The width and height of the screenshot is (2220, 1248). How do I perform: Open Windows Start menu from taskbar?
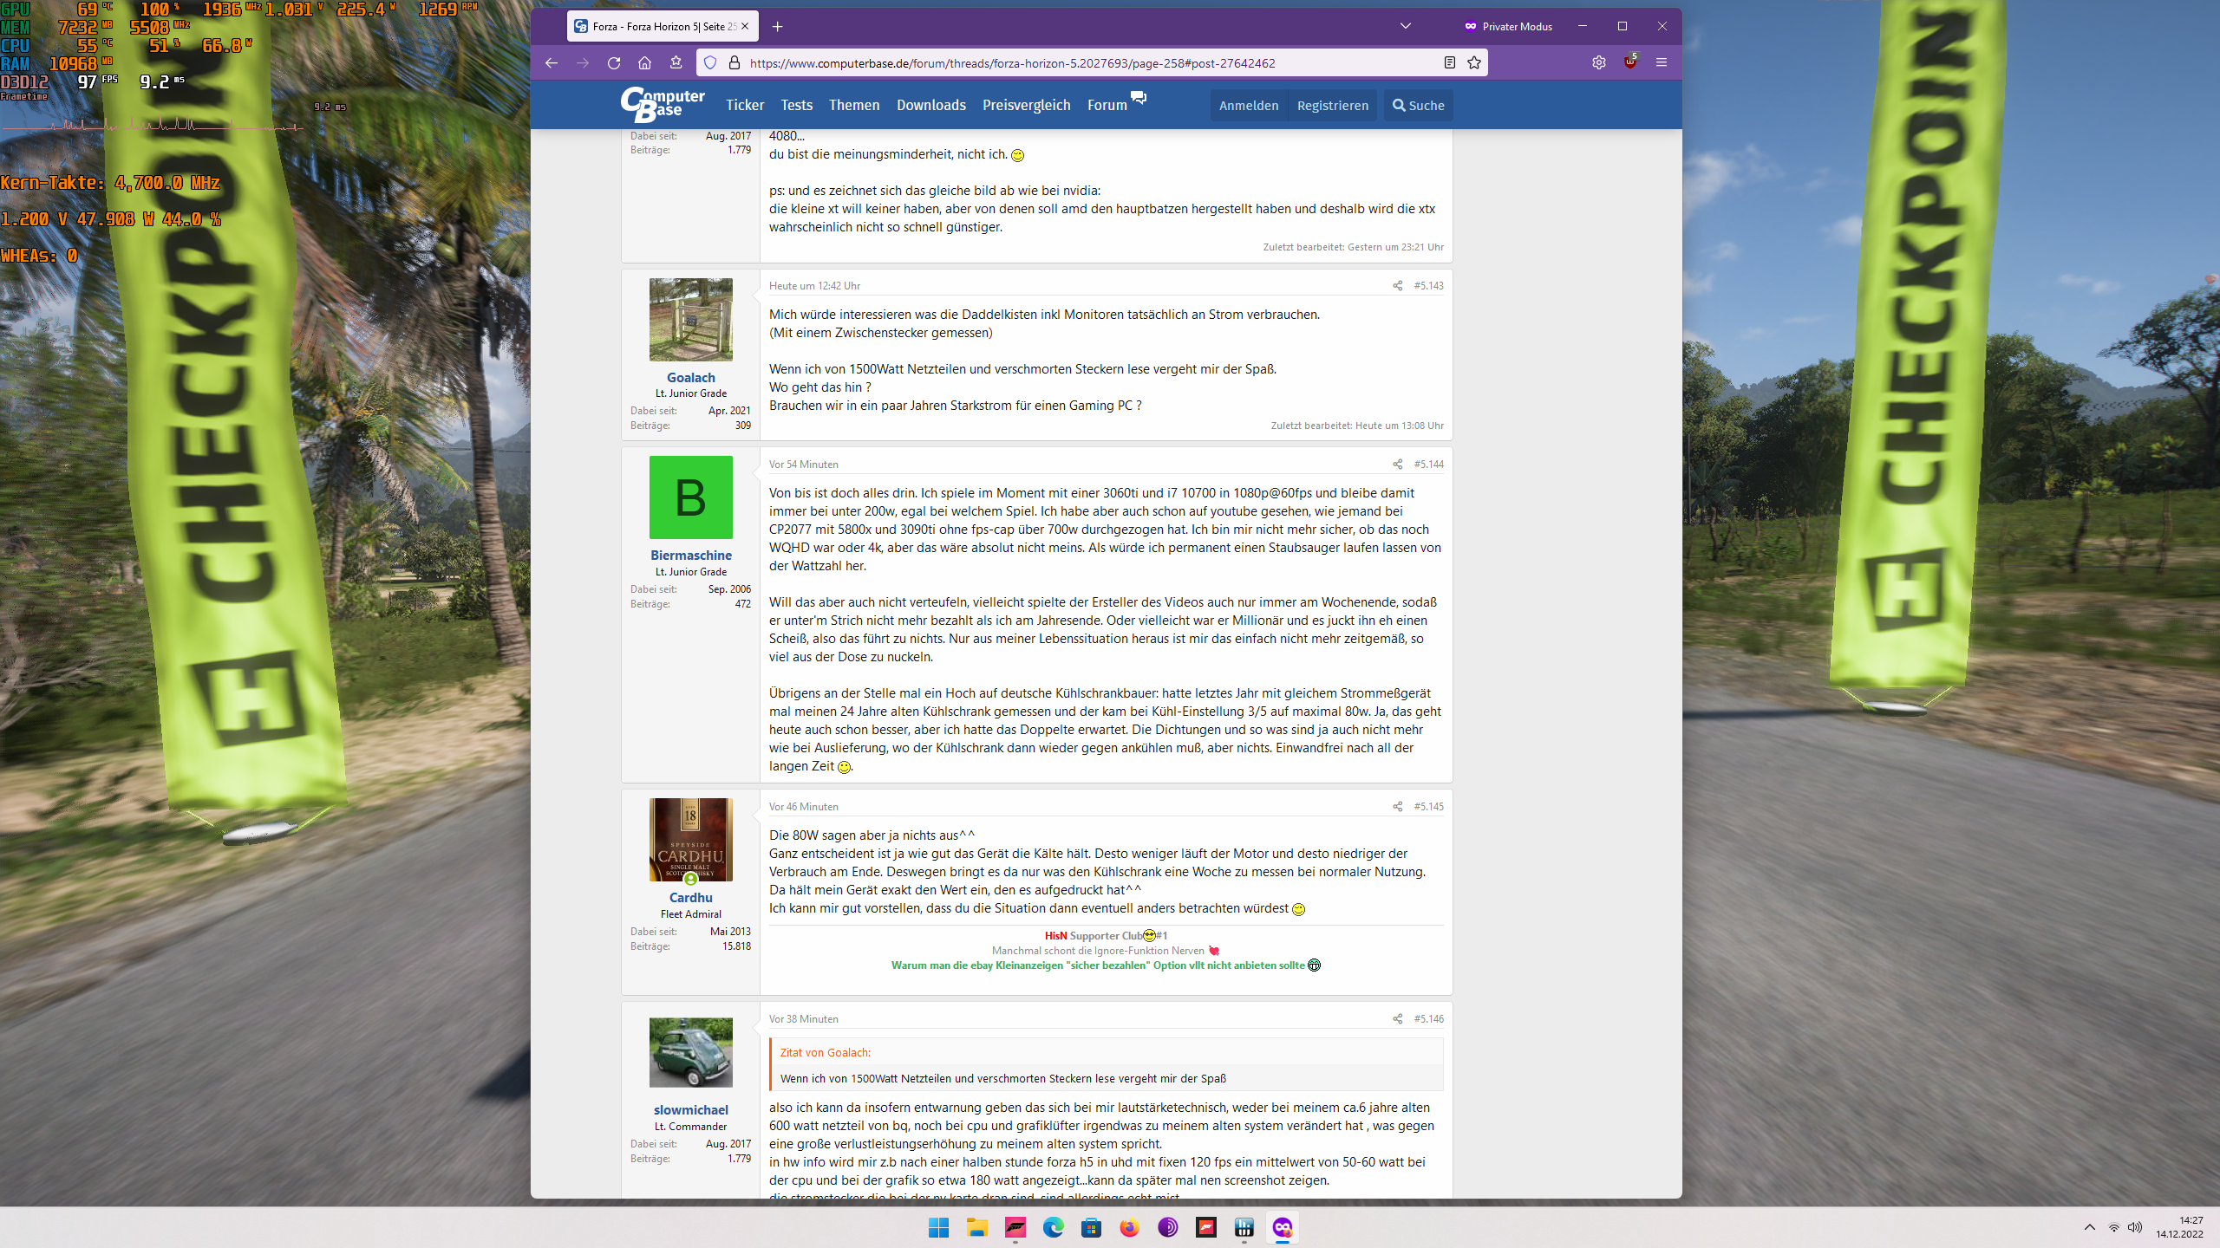938,1227
